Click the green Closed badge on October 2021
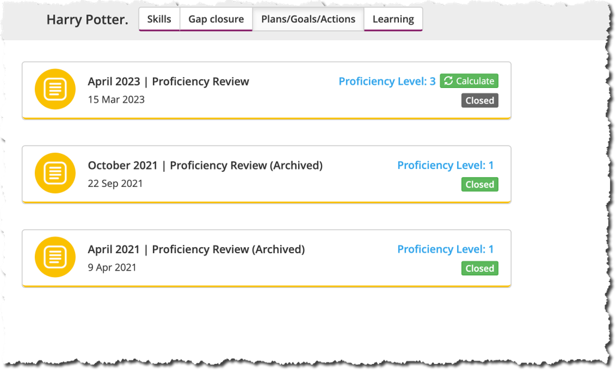The image size is (616, 370). tap(480, 184)
